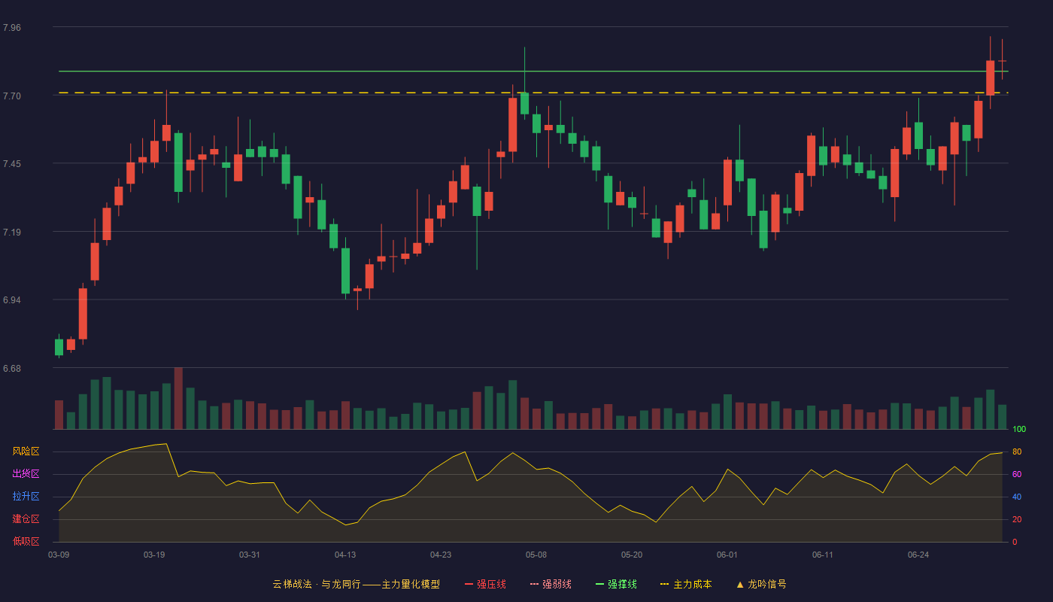1053x602 pixels.
Task: Click the 06-24 date label
Action: [x=918, y=555]
